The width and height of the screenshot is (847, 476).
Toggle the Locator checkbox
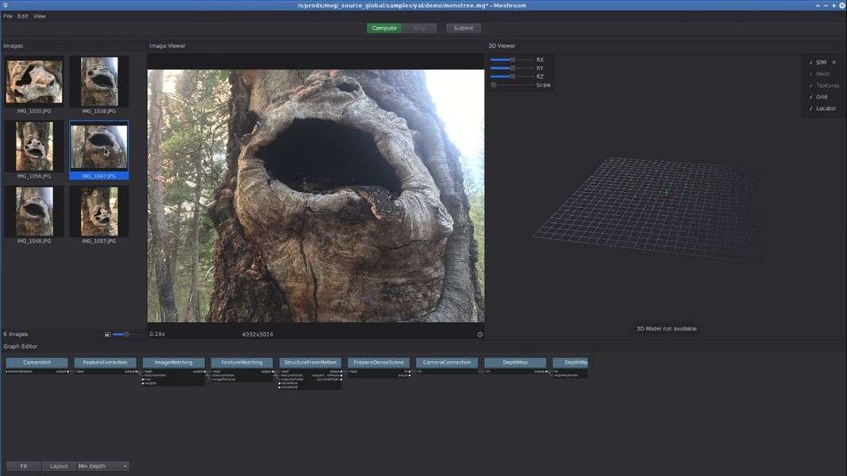point(810,109)
